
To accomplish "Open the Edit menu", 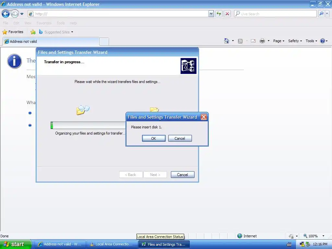I will coord(16,23).
